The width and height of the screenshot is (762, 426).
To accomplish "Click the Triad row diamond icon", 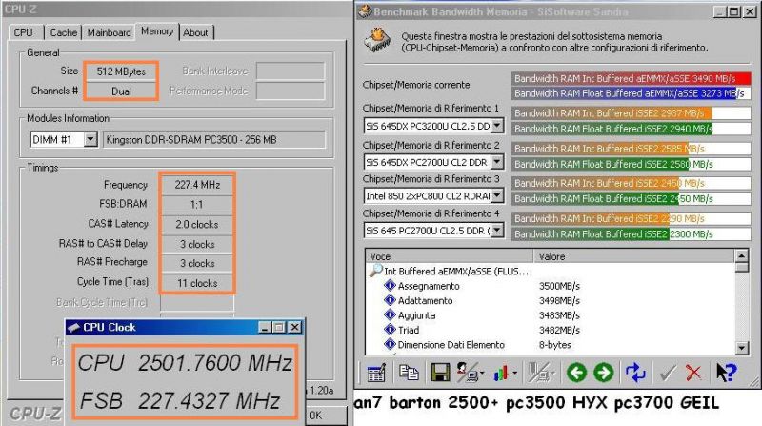I will click(x=390, y=329).
